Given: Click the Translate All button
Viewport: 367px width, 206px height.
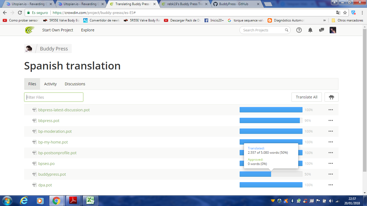Looking at the screenshot, I should tap(307, 97).
